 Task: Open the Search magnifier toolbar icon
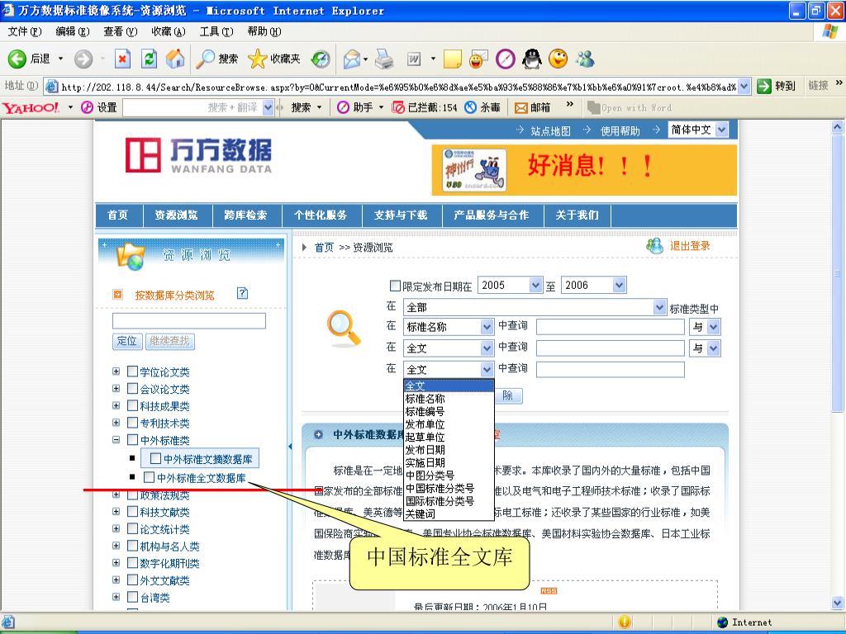pos(205,59)
